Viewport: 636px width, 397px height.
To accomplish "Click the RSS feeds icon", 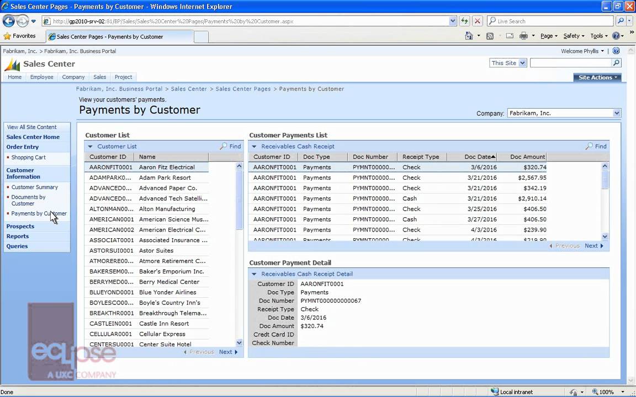I will click(490, 36).
